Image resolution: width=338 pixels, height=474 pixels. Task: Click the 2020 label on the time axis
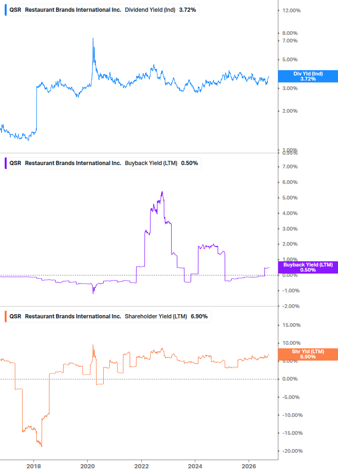[87, 466]
